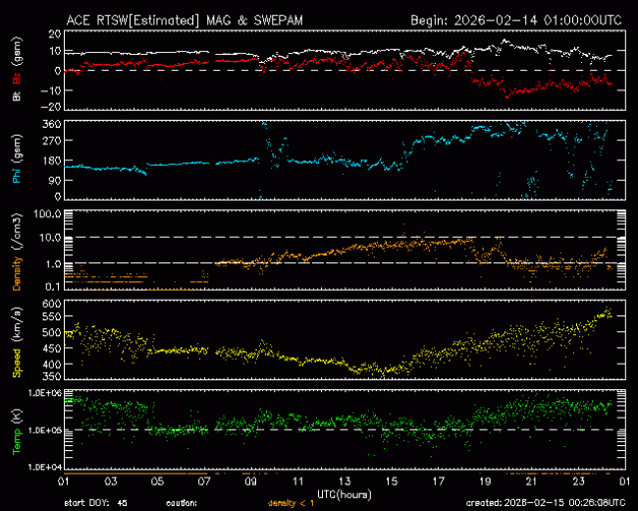638x511 pixels.
Task: Click the '1.0E+06' tick on Temp axis
Action: tap(45, 393)
